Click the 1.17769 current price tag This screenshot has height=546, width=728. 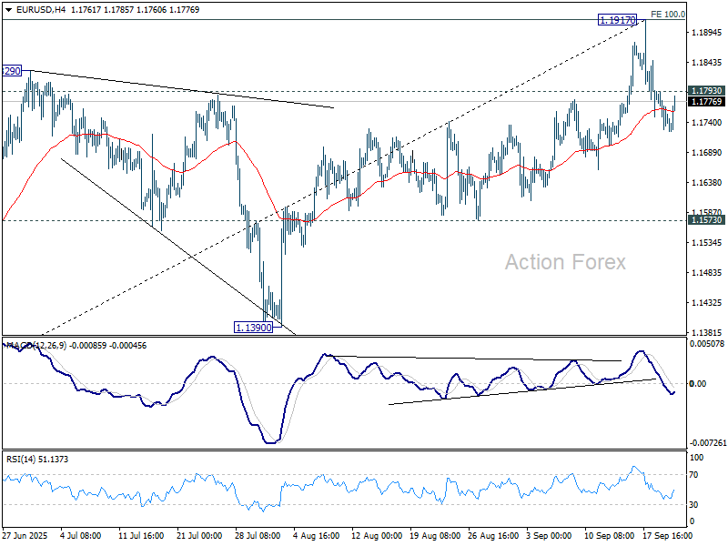click(x=706, y=102)
